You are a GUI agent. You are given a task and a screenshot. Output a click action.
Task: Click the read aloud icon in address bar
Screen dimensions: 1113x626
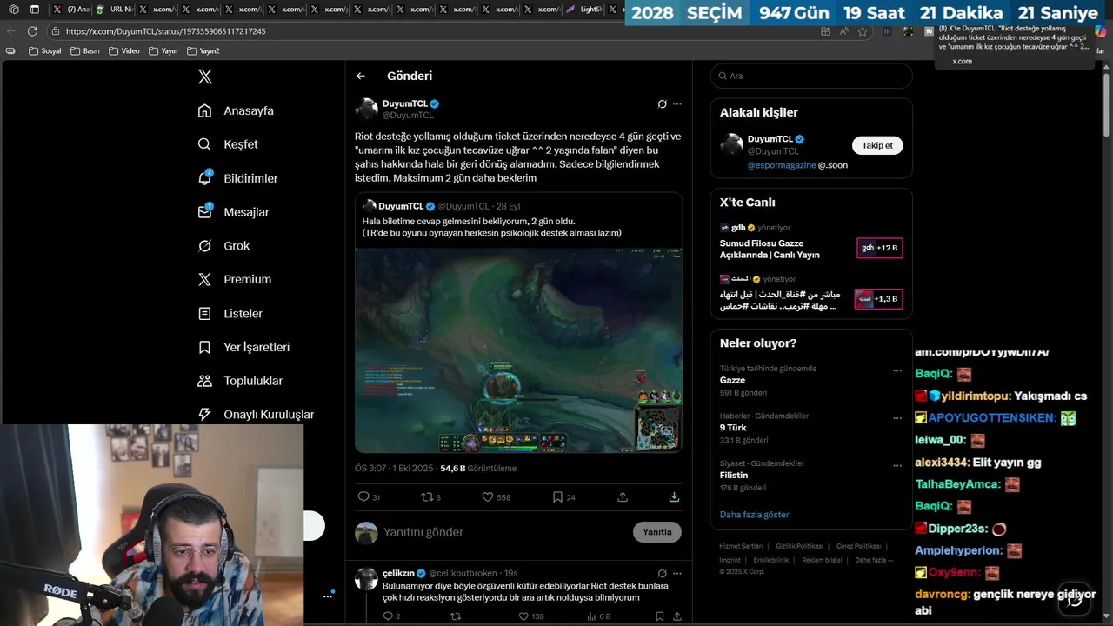(x=843, y=31)
